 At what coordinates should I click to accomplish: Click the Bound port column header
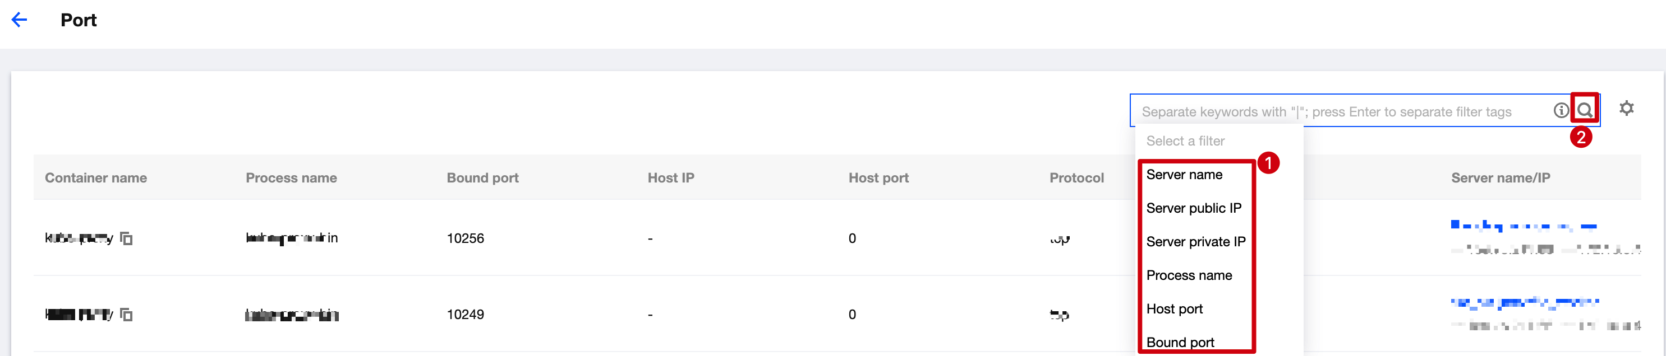tap(482, 178)
